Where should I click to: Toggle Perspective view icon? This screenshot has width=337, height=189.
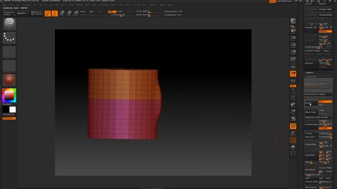(x=293, y=59)
